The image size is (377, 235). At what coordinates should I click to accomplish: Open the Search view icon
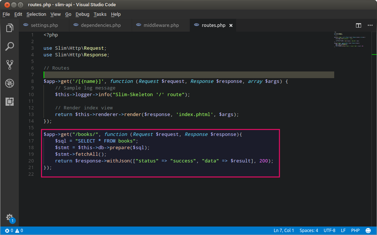click(x=10, y=46)
